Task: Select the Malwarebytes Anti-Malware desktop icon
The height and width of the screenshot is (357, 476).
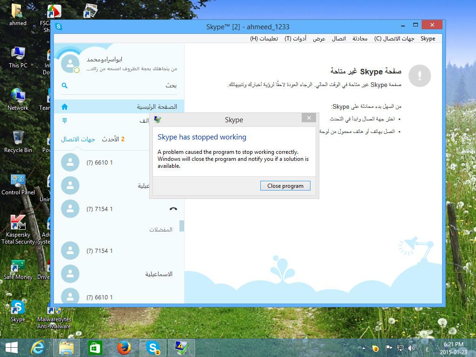Action: click(54, 318)
